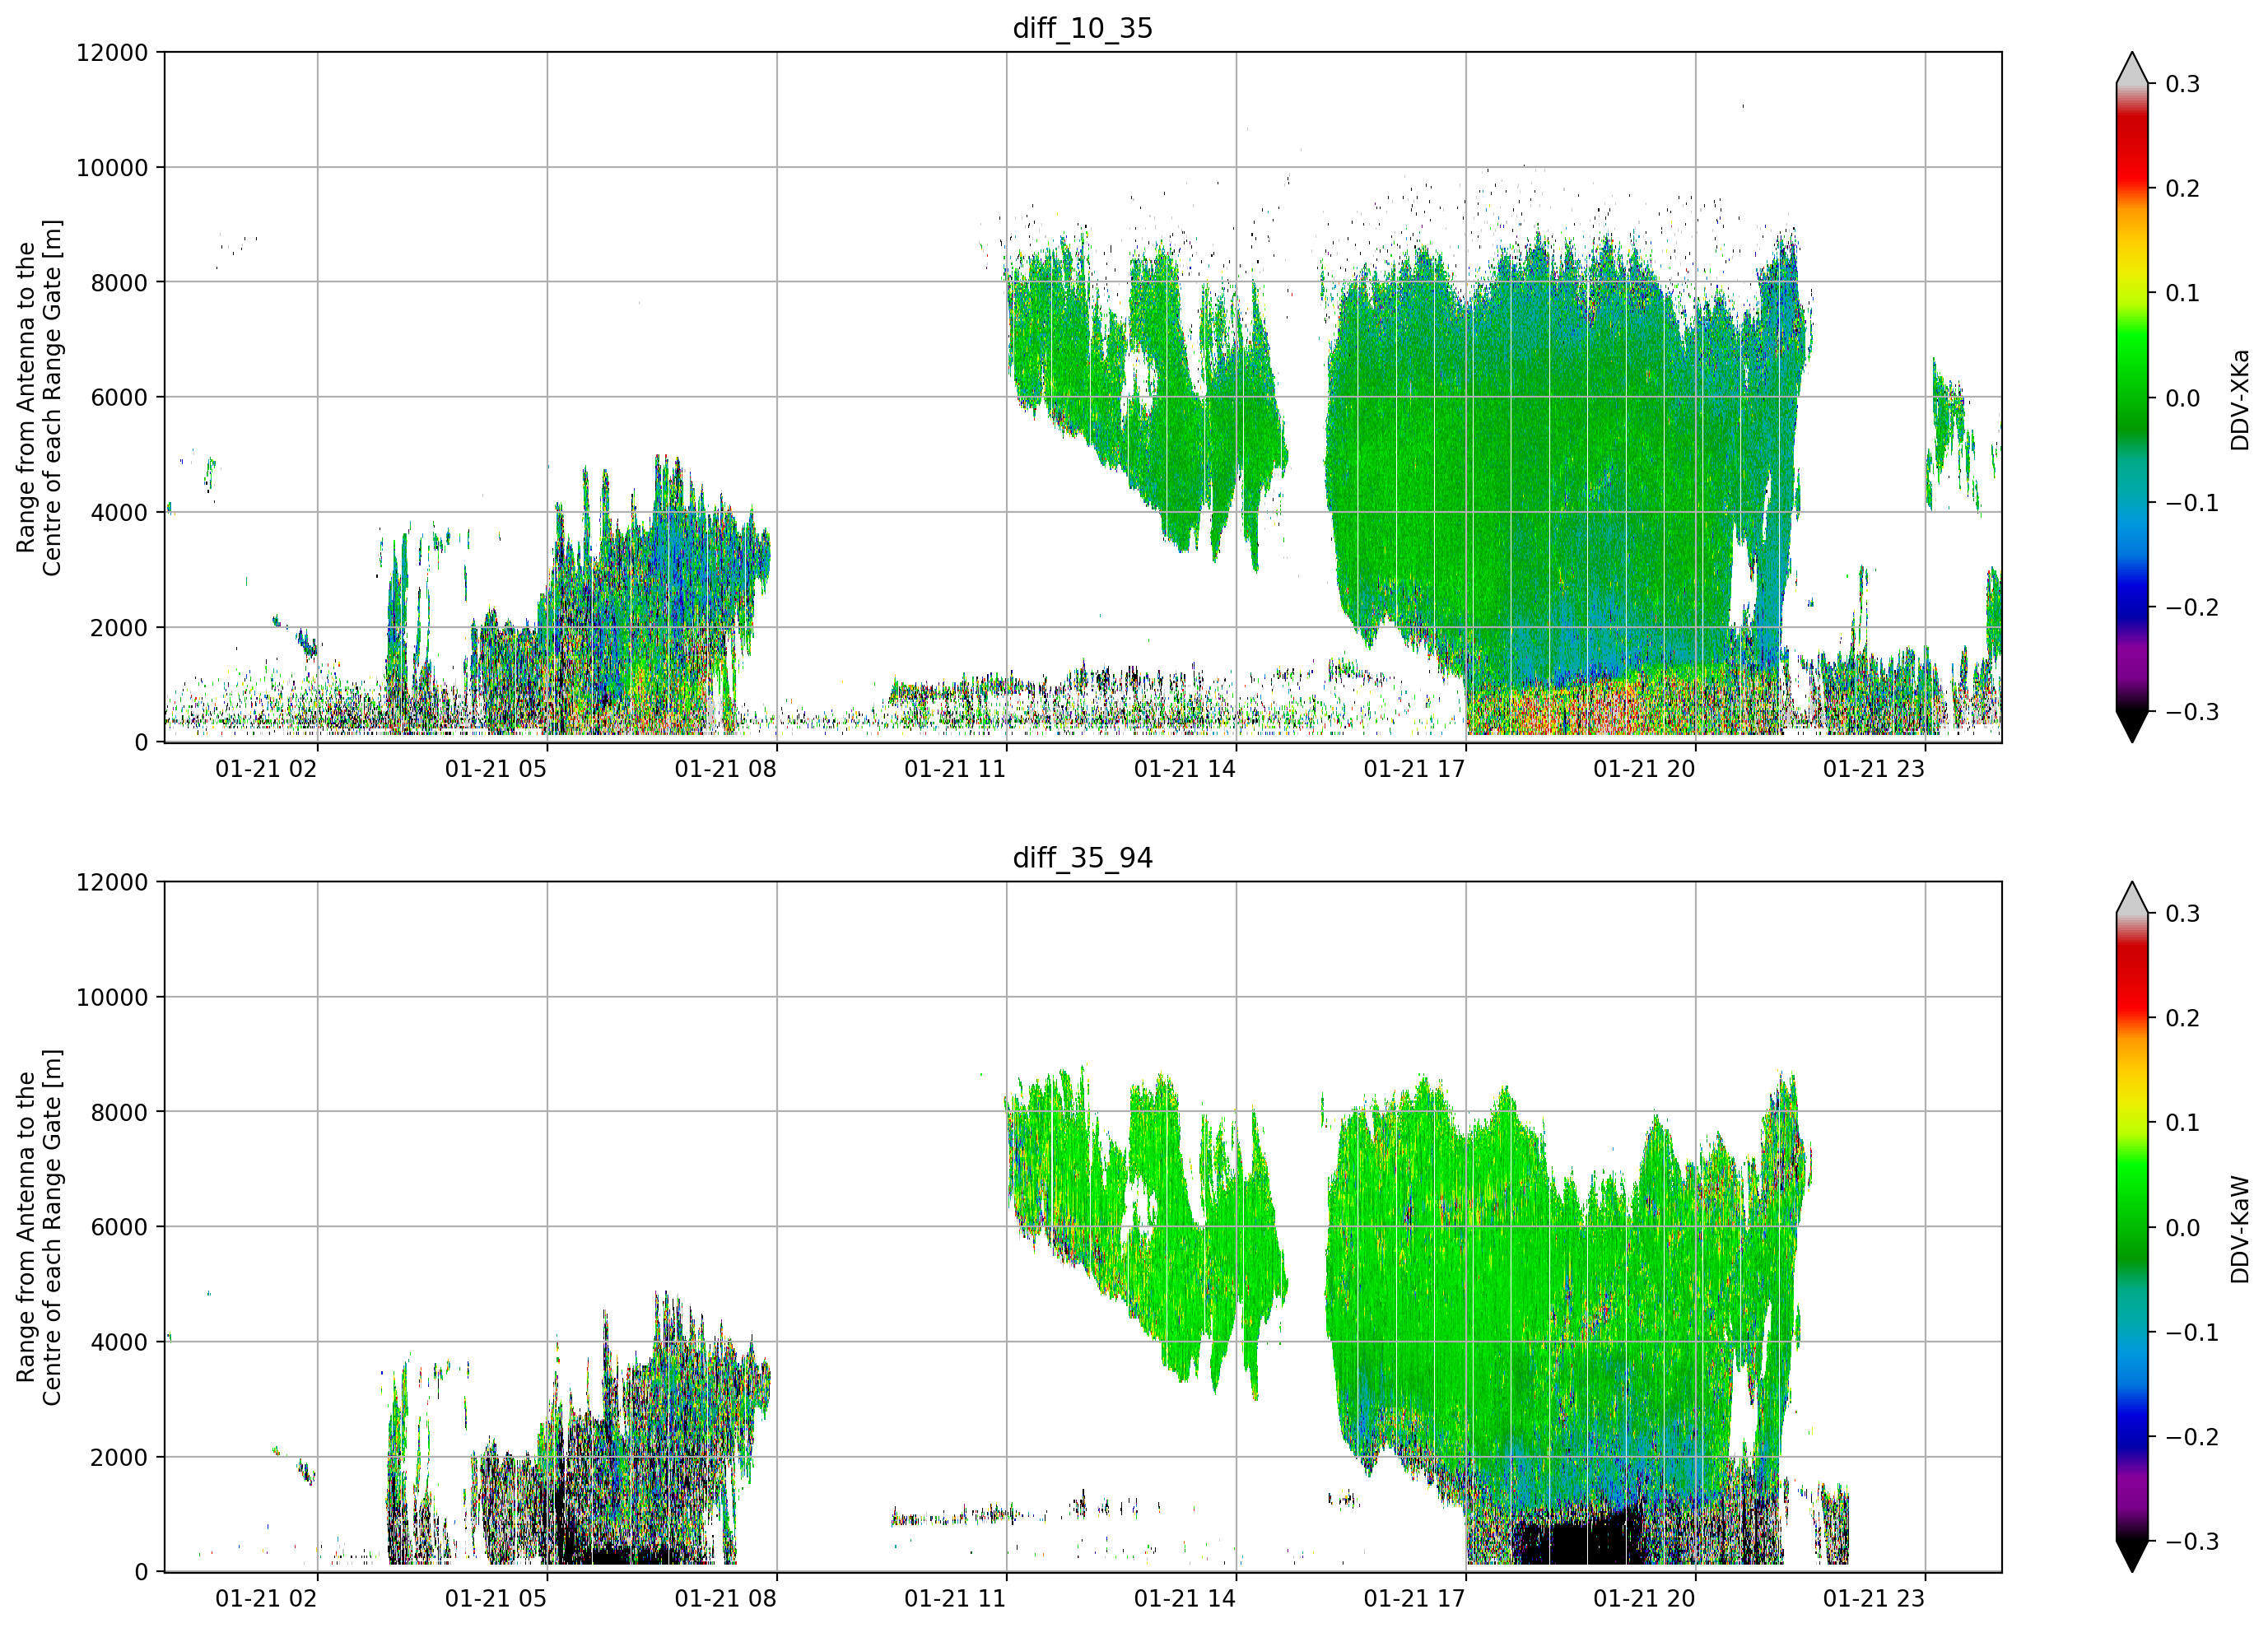The width and height of the screenshot is (2268, 1628).
Task: Click the 0.2 tick on the DDV-KaW colorbar
Action: [x=2183, y=1018]
